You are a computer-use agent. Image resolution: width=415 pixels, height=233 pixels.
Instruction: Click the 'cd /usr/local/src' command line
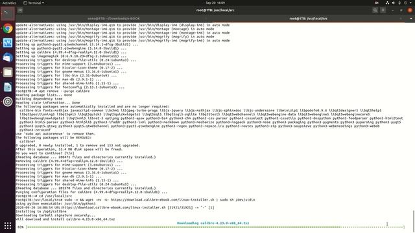[43, 196]
